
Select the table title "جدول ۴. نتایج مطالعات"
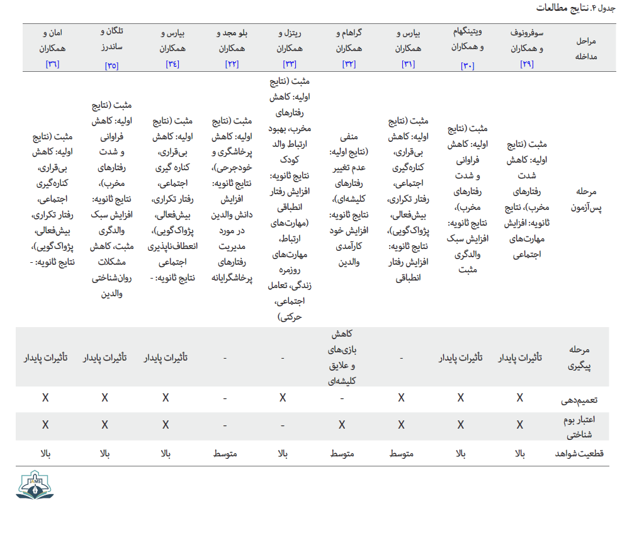point(575,8)
